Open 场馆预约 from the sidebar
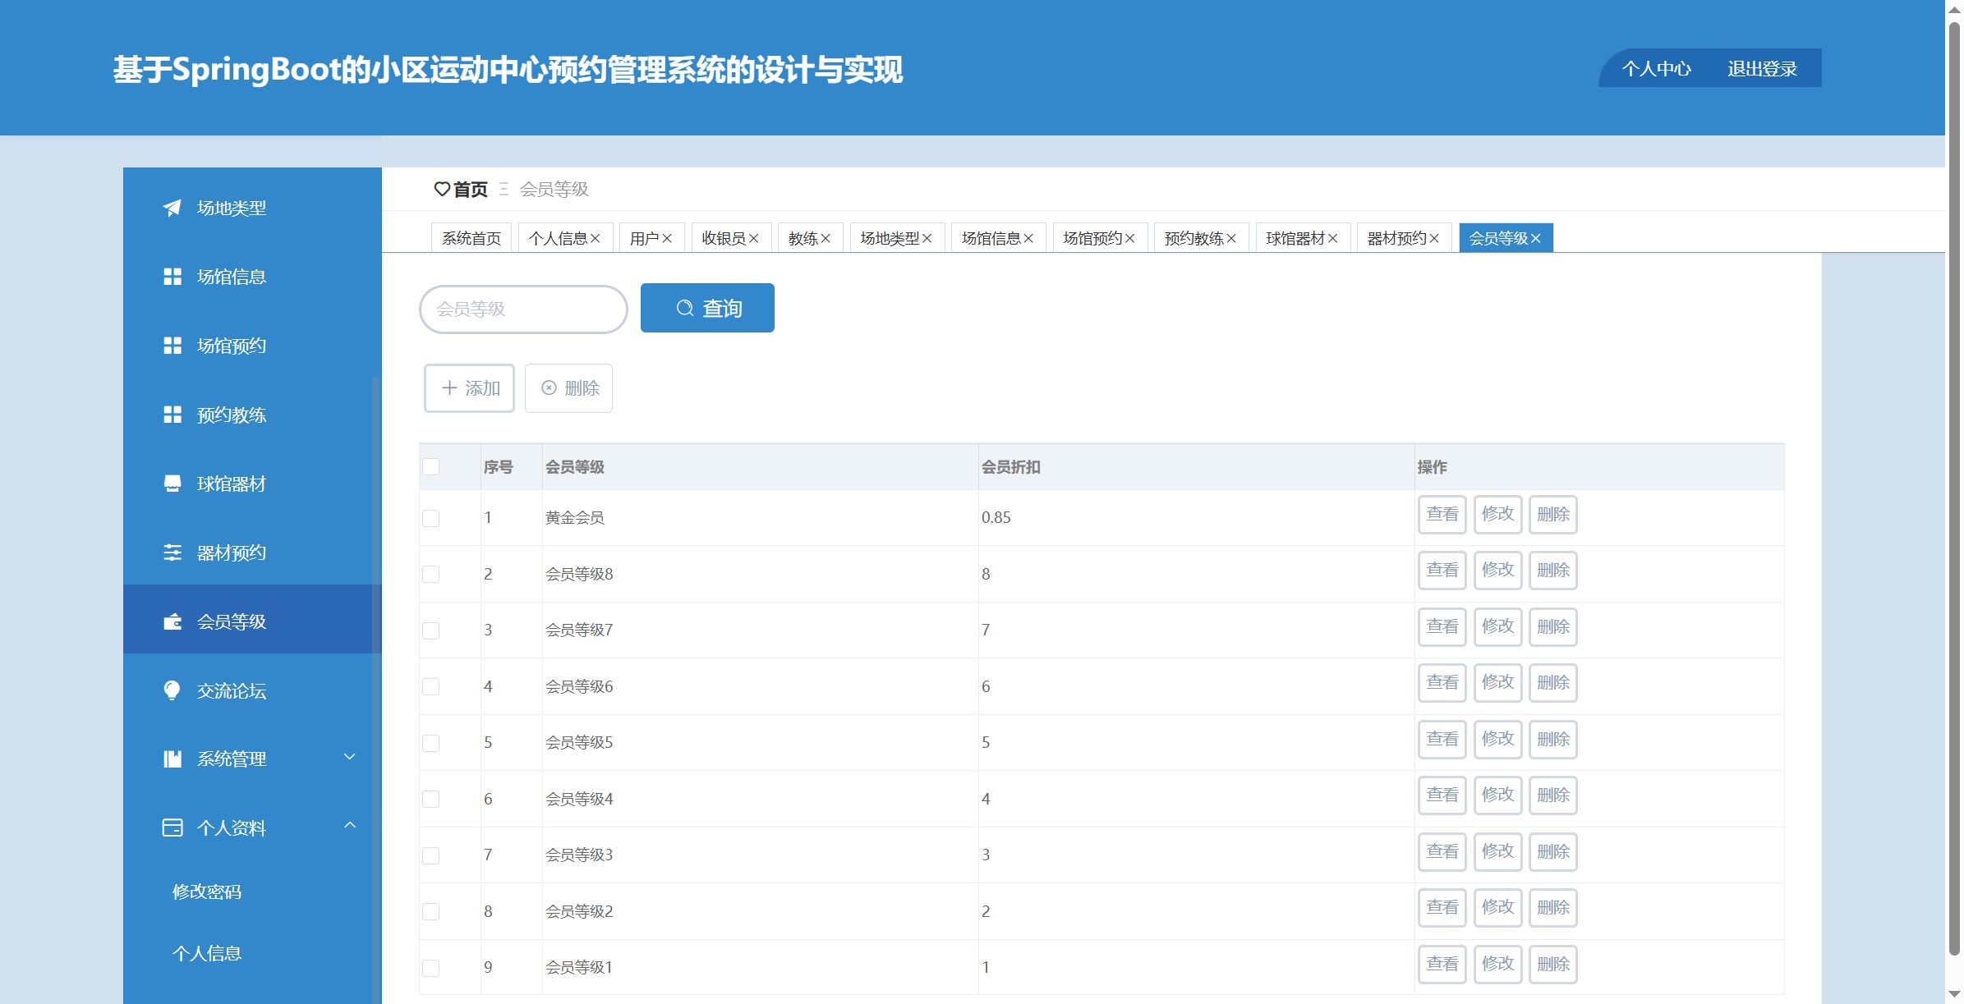1964x1004 pixels. click(x=252, y=346)
